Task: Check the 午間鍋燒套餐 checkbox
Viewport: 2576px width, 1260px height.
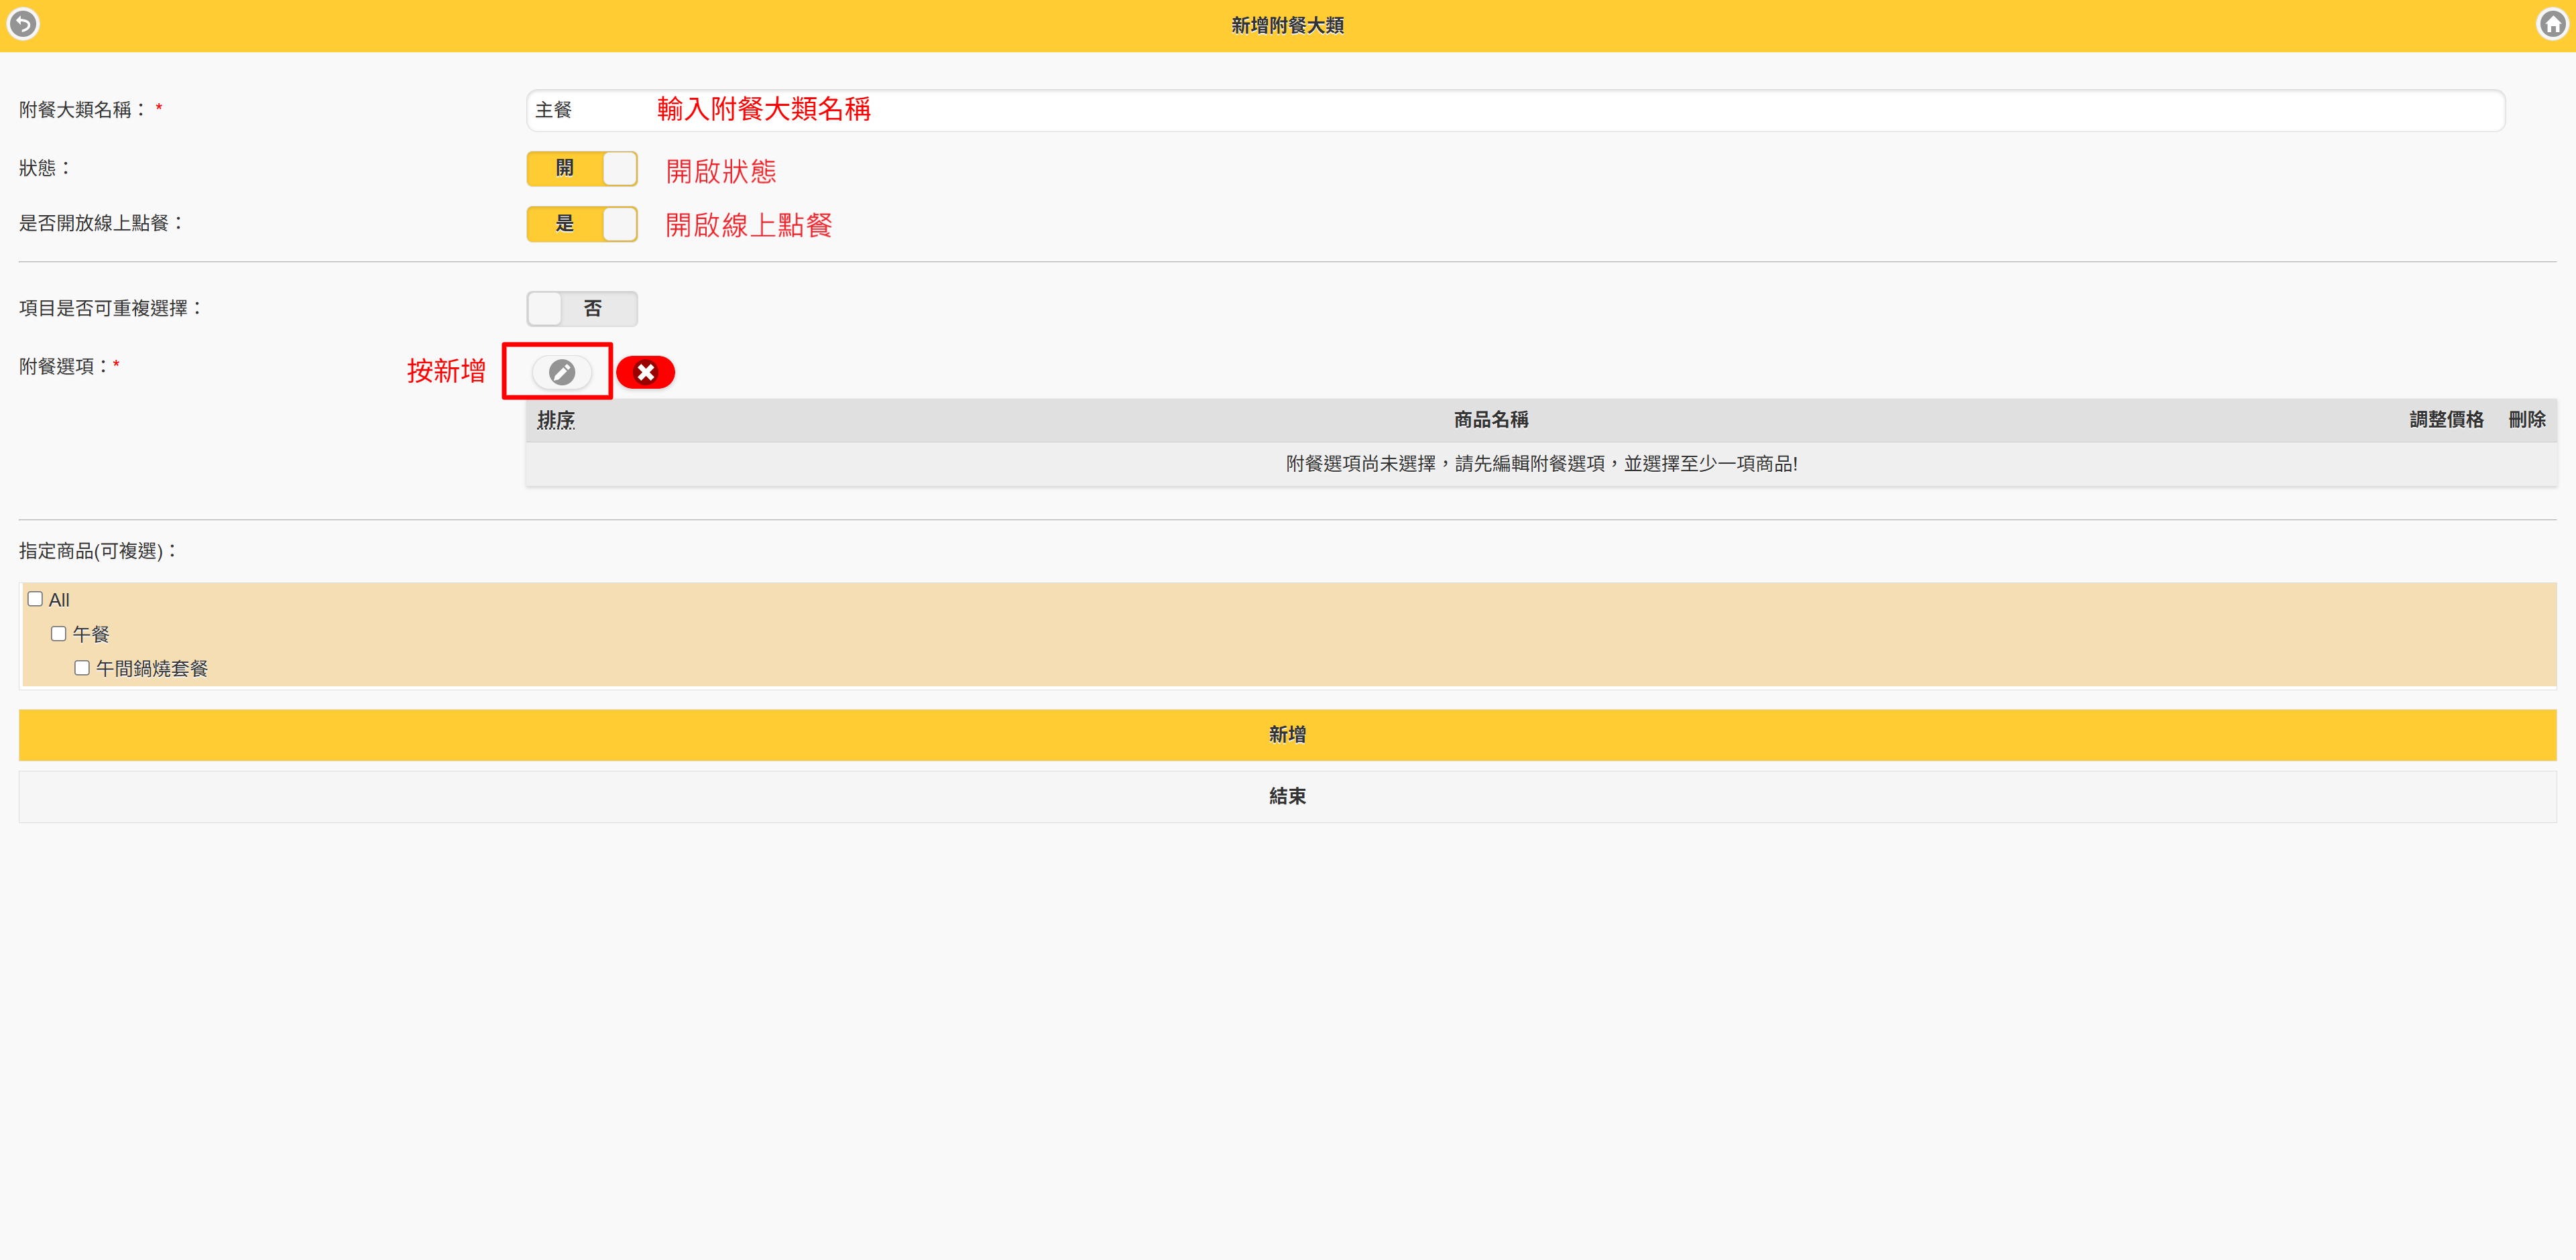Action: pos(82,668)
